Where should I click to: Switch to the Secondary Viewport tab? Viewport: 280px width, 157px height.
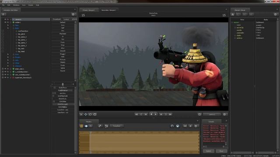108,10
